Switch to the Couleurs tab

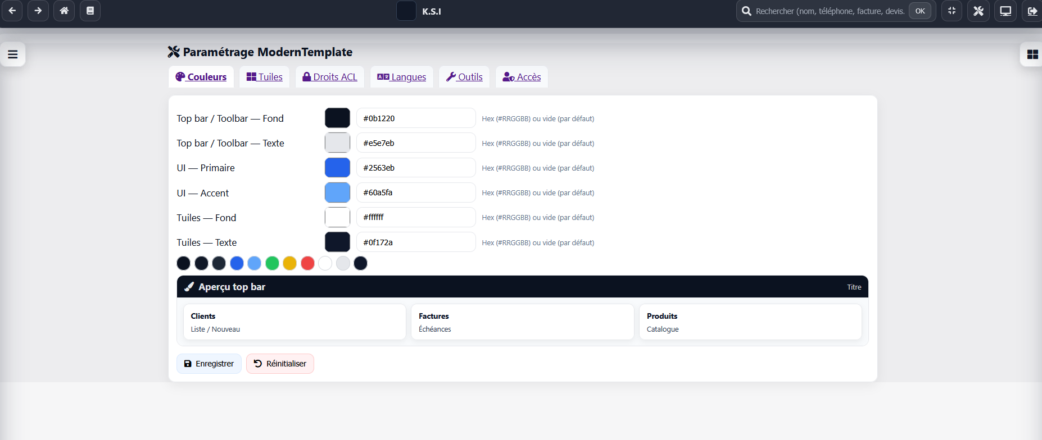(201, 77)
